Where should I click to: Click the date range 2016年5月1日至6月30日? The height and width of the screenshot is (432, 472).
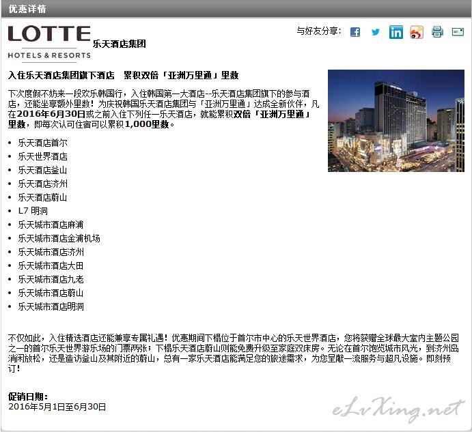tap(57, 407)
